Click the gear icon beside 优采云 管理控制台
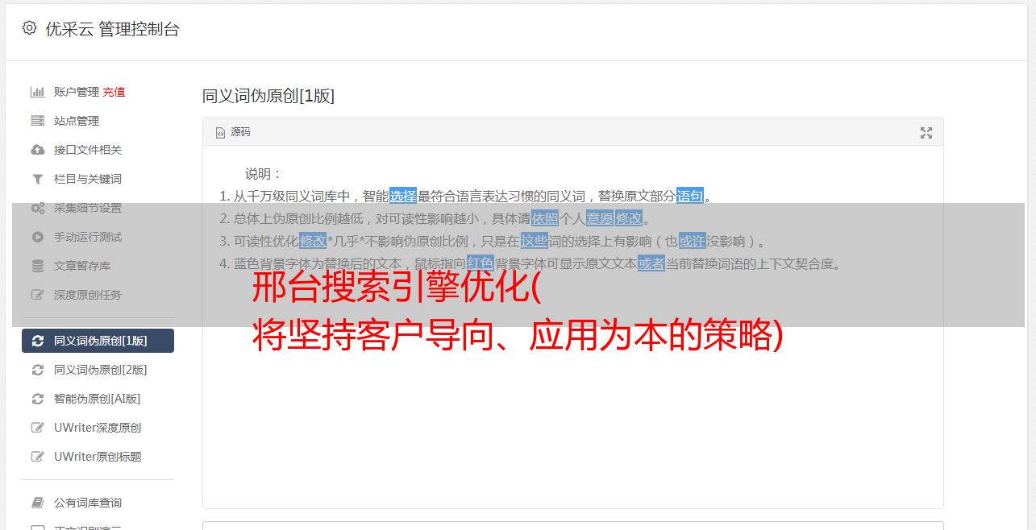 click(x=29, y=28)
